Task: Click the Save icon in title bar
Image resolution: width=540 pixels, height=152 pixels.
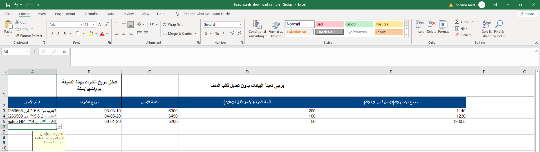Action: tap(8, 5)
